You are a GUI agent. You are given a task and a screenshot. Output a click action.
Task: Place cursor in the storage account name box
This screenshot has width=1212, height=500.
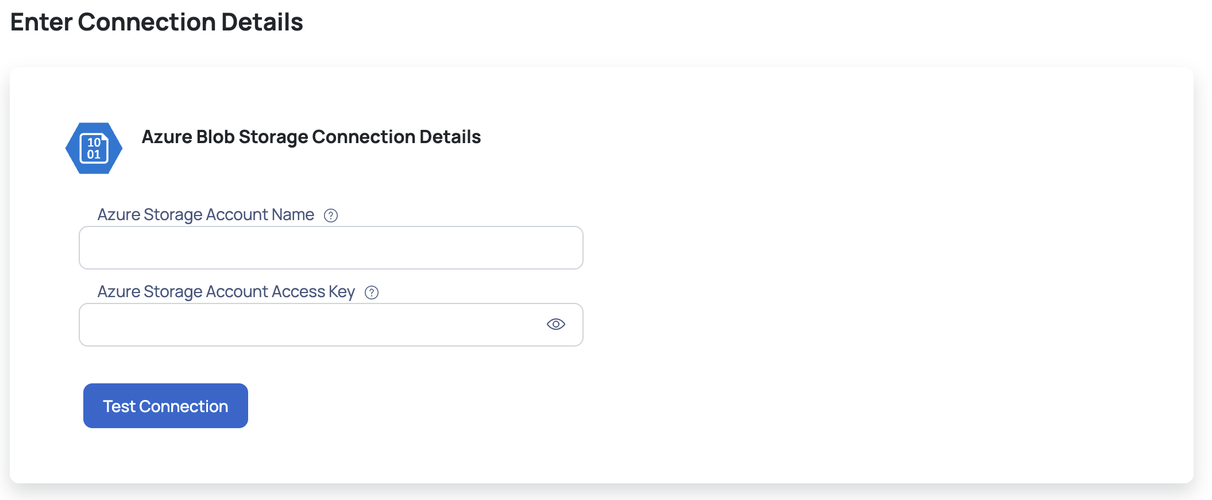pos(331,248)
